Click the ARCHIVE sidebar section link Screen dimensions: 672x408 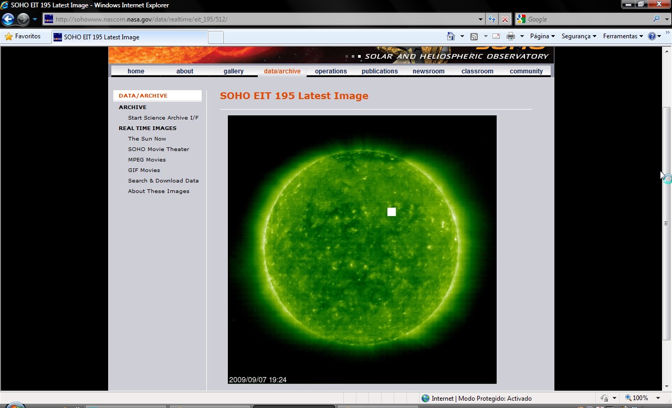coord(132,107)
